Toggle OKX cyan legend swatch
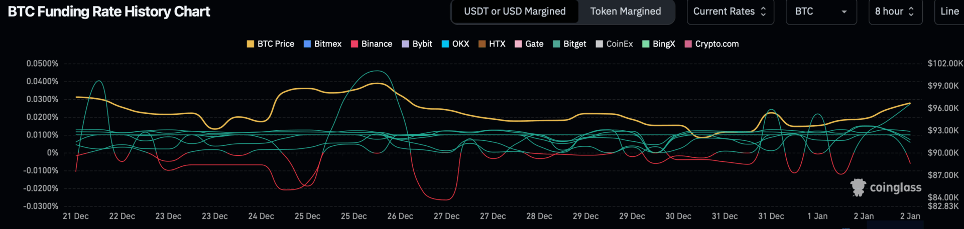964x229 pixels. pos(445,44)
